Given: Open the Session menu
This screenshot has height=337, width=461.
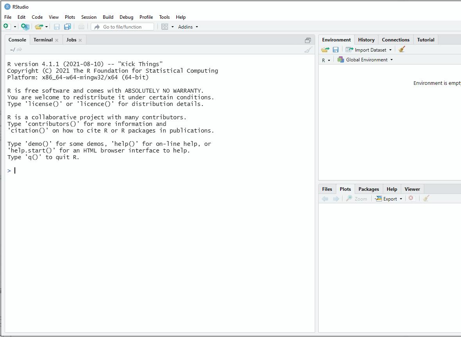Looking at the screenshot, I should (x=89, y=17).
